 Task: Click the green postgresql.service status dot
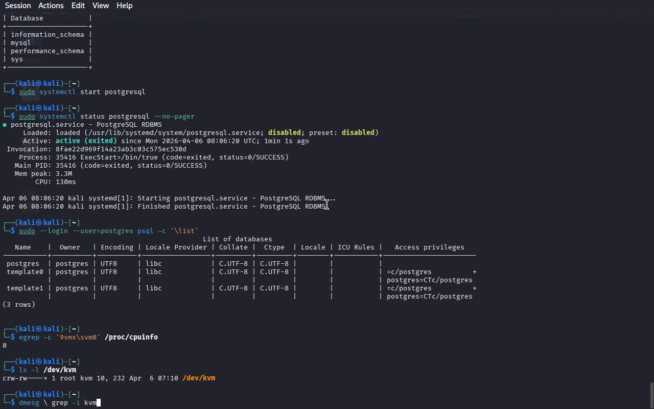tap(5, 125)
